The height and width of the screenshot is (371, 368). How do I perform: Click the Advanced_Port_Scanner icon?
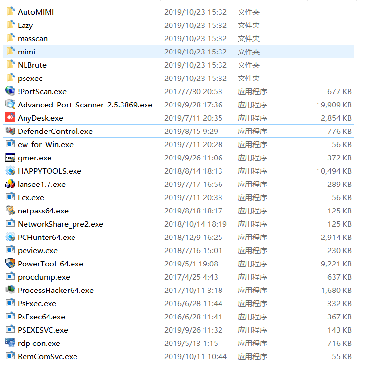point(10,105)
